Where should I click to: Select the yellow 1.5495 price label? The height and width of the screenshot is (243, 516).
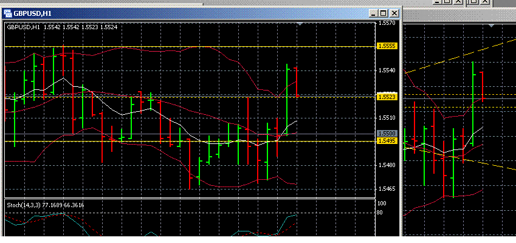[387, 141]
